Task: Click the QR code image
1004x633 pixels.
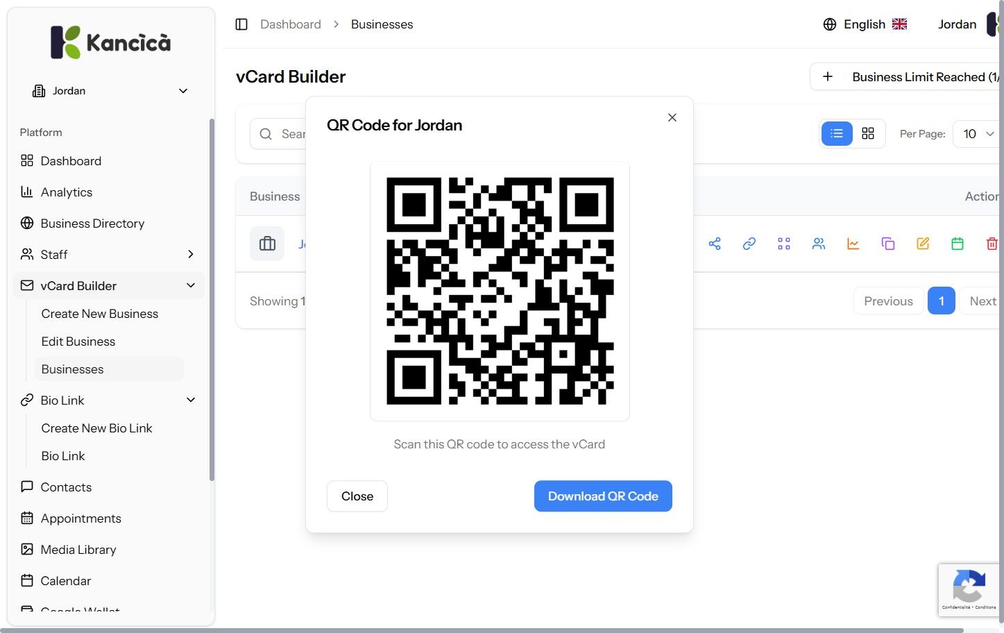Action: [500, 292]
